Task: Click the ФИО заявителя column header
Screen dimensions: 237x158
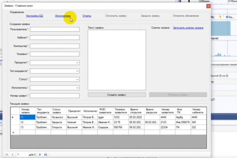Action: click(x=105, y=111)
